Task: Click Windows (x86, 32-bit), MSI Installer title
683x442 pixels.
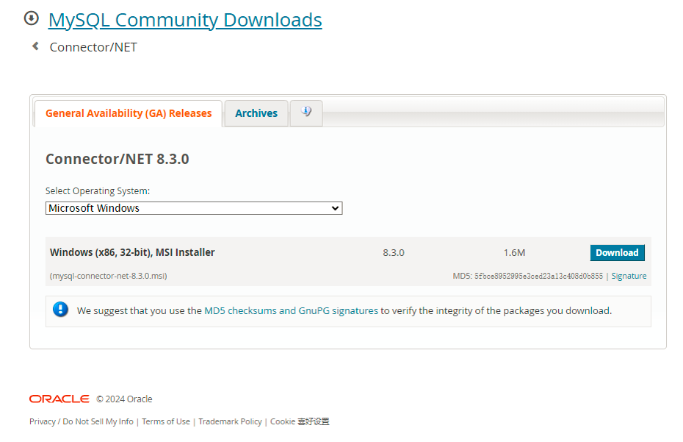Action: click(x=132, y=253)
